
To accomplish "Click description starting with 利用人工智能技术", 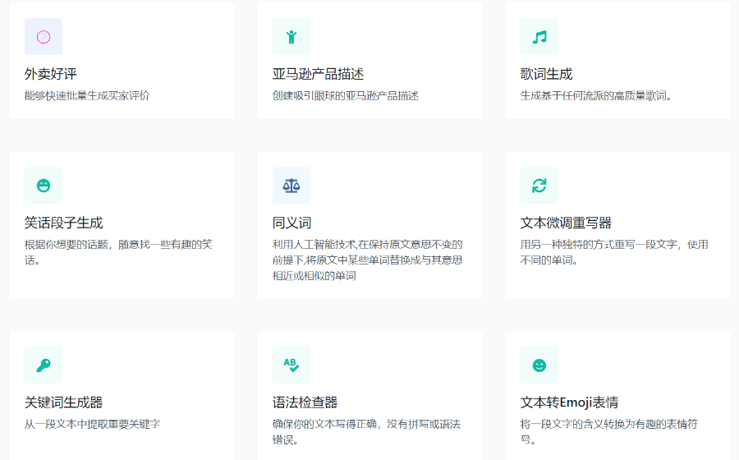I will (x=368, y=260).
